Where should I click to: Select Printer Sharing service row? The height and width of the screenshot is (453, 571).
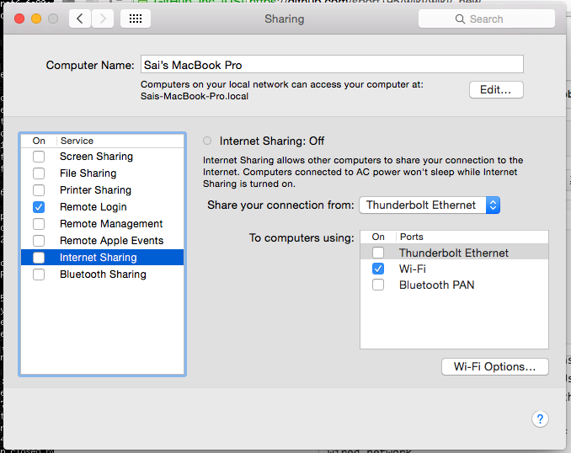[103, 190]
